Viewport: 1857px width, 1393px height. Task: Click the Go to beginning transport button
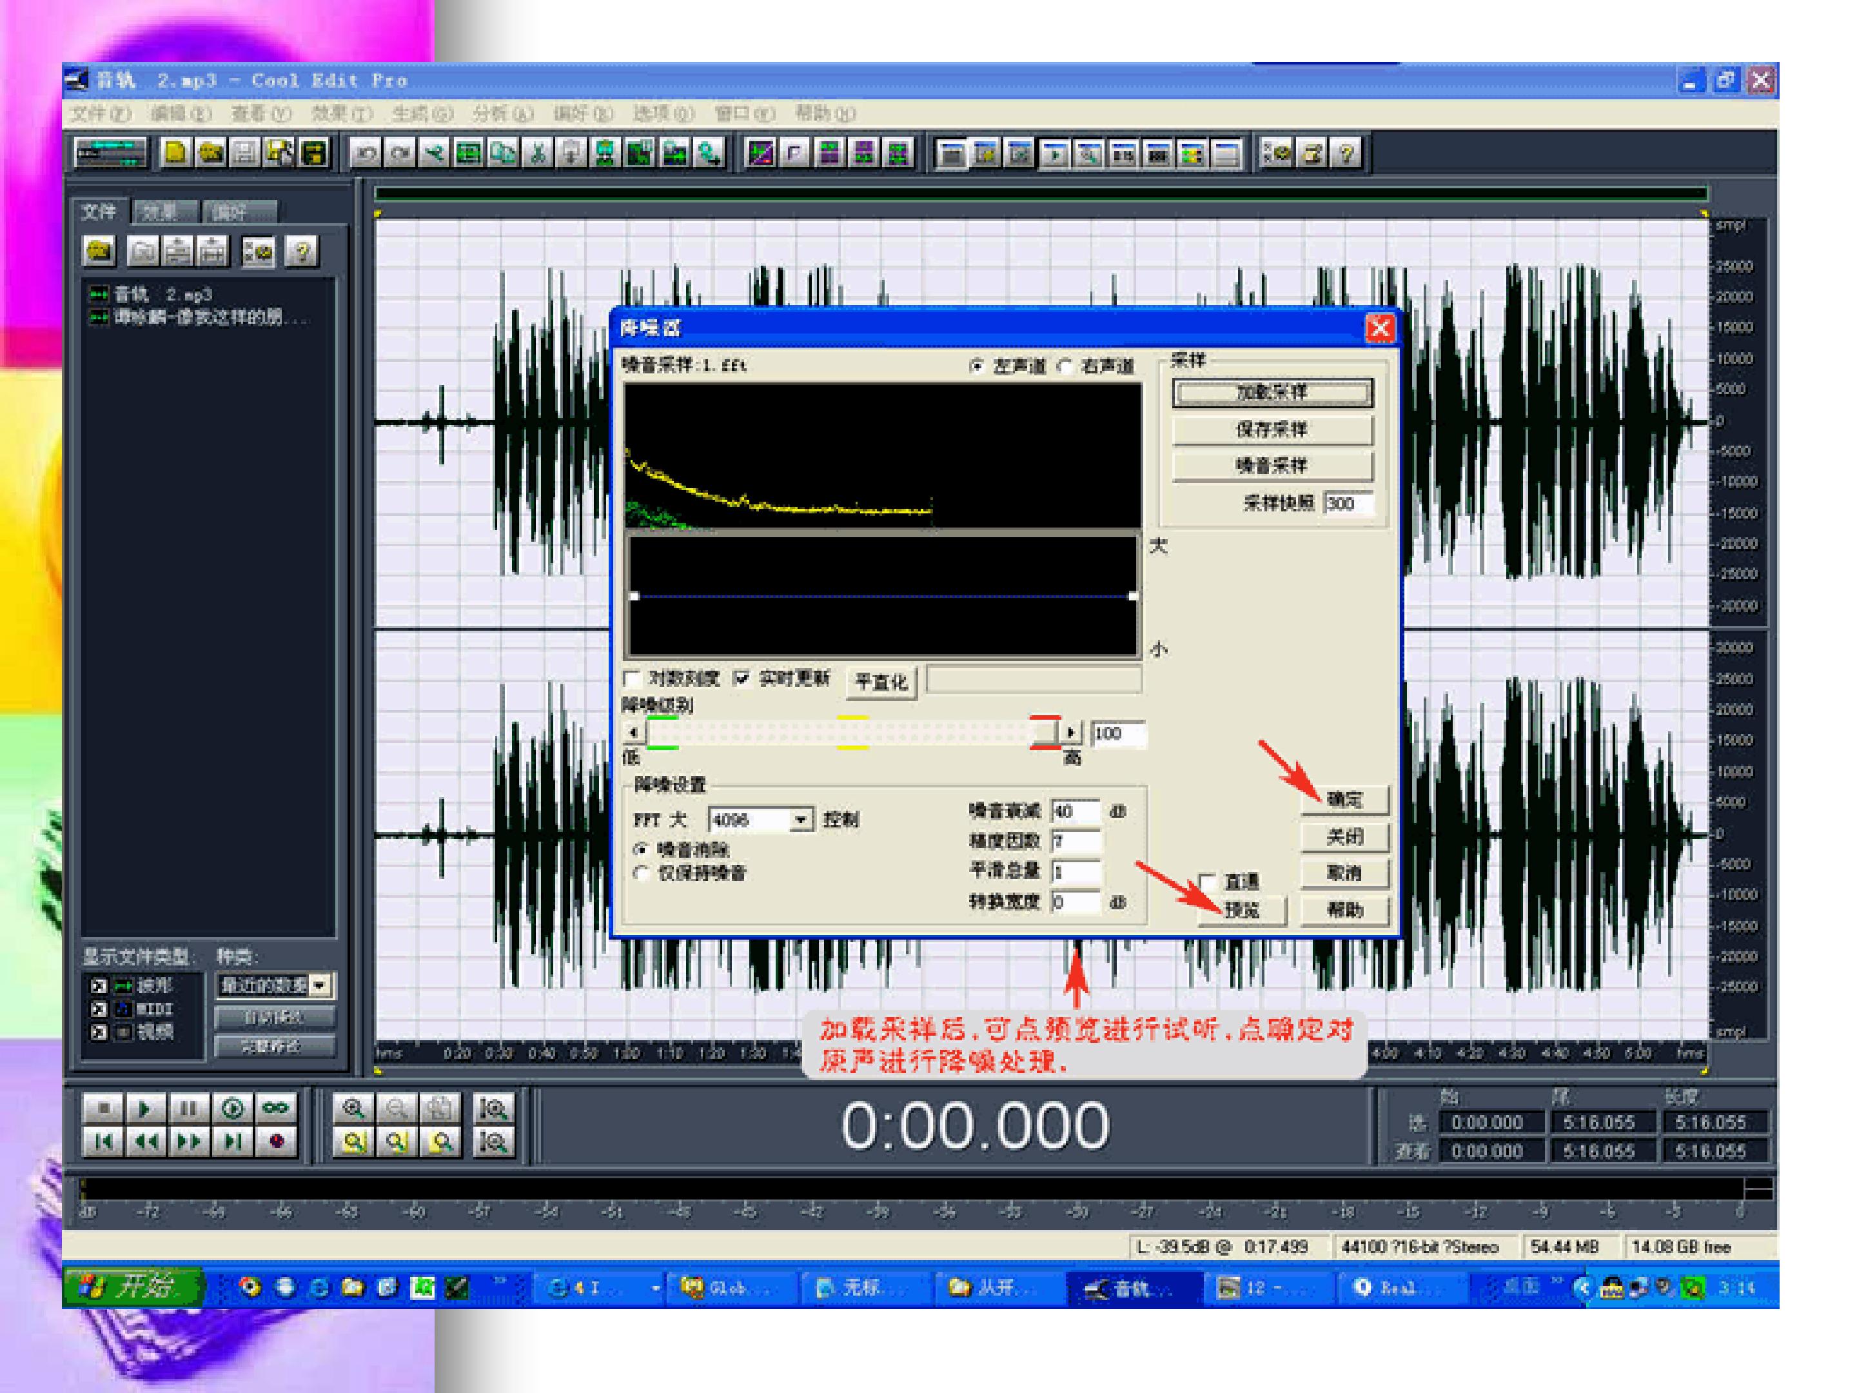(x=103, y=1141)
